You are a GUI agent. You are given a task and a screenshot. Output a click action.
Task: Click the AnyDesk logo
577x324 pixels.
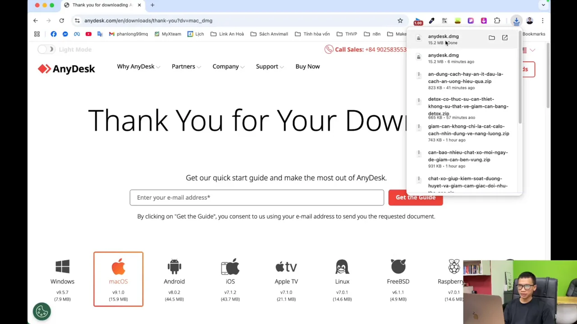pyautogui.click(x=66, y=69)
